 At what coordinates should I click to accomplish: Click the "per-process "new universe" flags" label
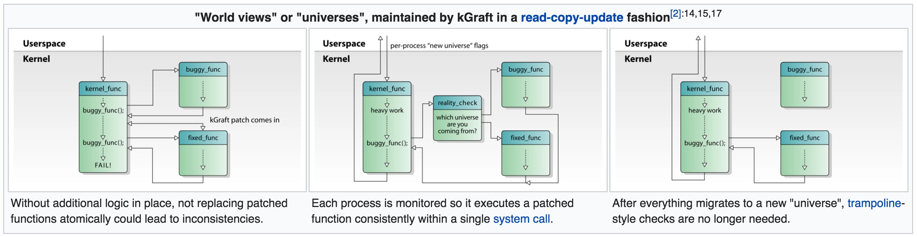point(439,46)
